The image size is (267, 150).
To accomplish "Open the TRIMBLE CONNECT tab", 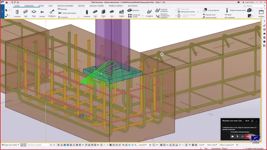I will point(116,6).
